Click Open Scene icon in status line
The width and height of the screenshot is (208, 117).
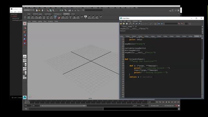(x=39, y=10)
